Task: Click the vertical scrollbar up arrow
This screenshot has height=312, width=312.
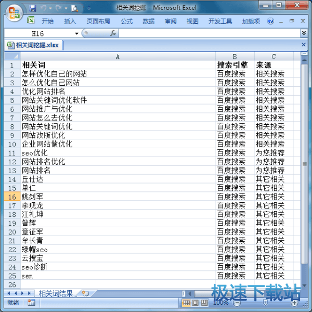Action: [x=304, y=60]
